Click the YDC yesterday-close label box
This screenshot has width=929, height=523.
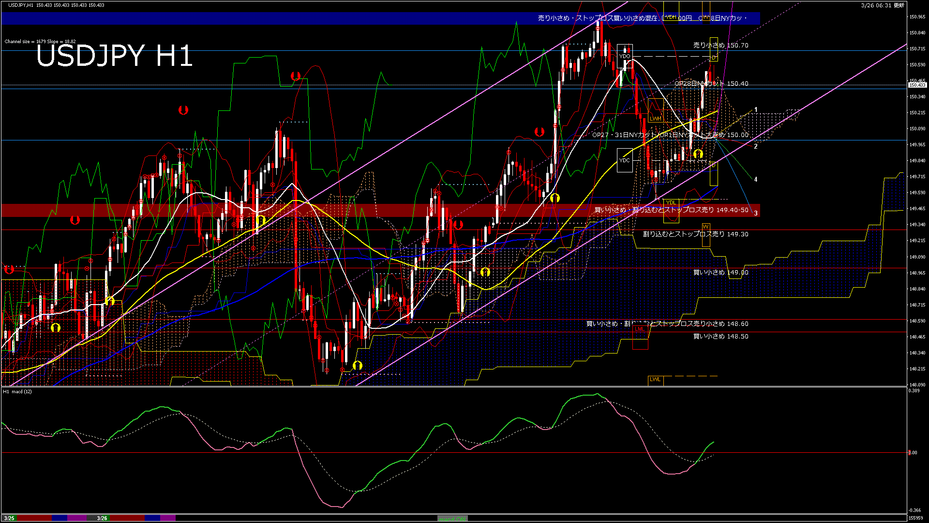coord(625,160)
